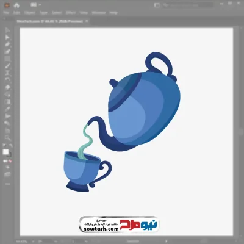Pick the Eyedropper tool

point(7,109)
